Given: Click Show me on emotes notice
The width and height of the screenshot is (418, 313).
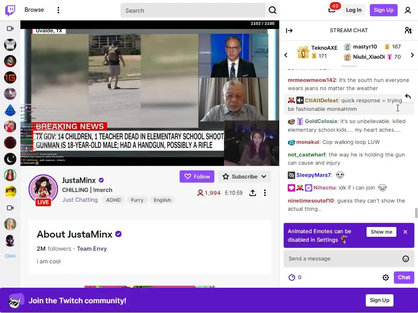Looking at the screenshot, I should [381, 232].
